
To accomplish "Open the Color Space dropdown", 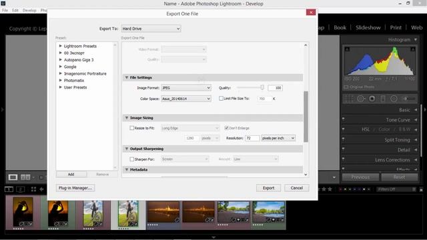I will 186,99.
